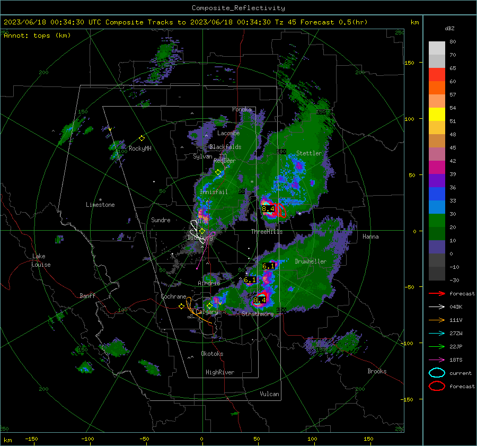The height and width of the screenshot is (446, 477).
Task: Select the orange 111V arrow legend icon
Action: [437, 320]
